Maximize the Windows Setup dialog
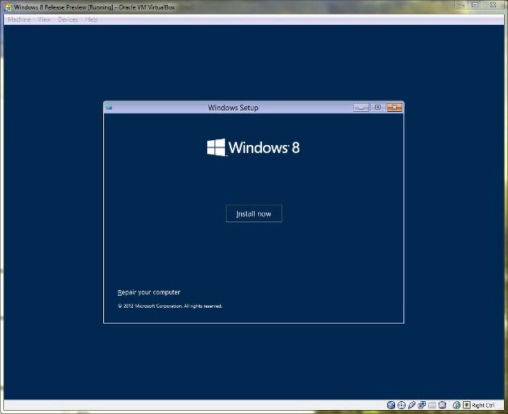508x414 pixels. pos(377,107)
